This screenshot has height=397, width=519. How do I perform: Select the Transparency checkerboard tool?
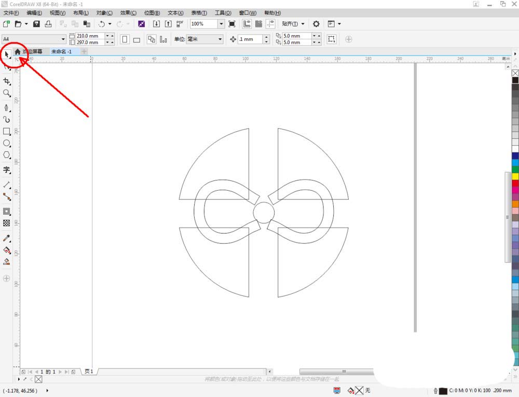click(x=7, y=223)
